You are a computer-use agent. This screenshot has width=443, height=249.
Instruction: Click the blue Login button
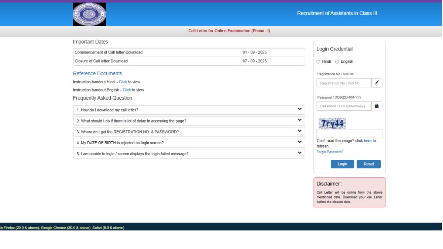(342, 164)
